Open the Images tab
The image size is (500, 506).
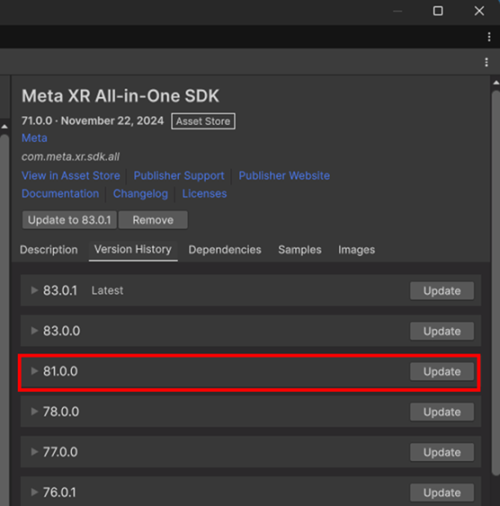(x=356, y=250)
